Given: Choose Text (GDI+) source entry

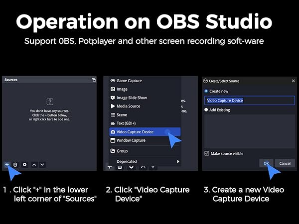Looking at the screenshot, I should tap(145, 123).
